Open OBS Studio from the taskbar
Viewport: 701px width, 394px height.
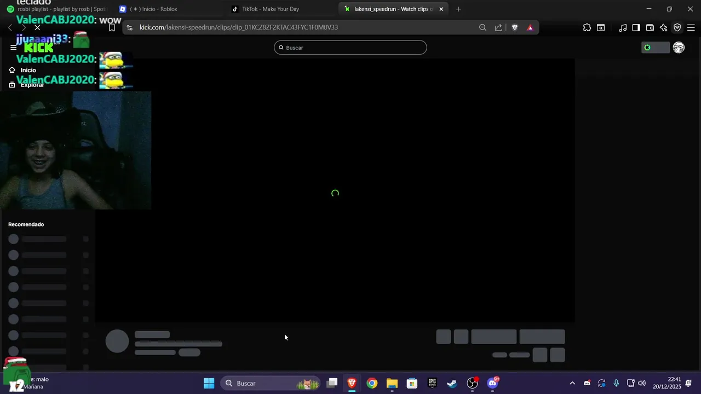pos(472,383)
